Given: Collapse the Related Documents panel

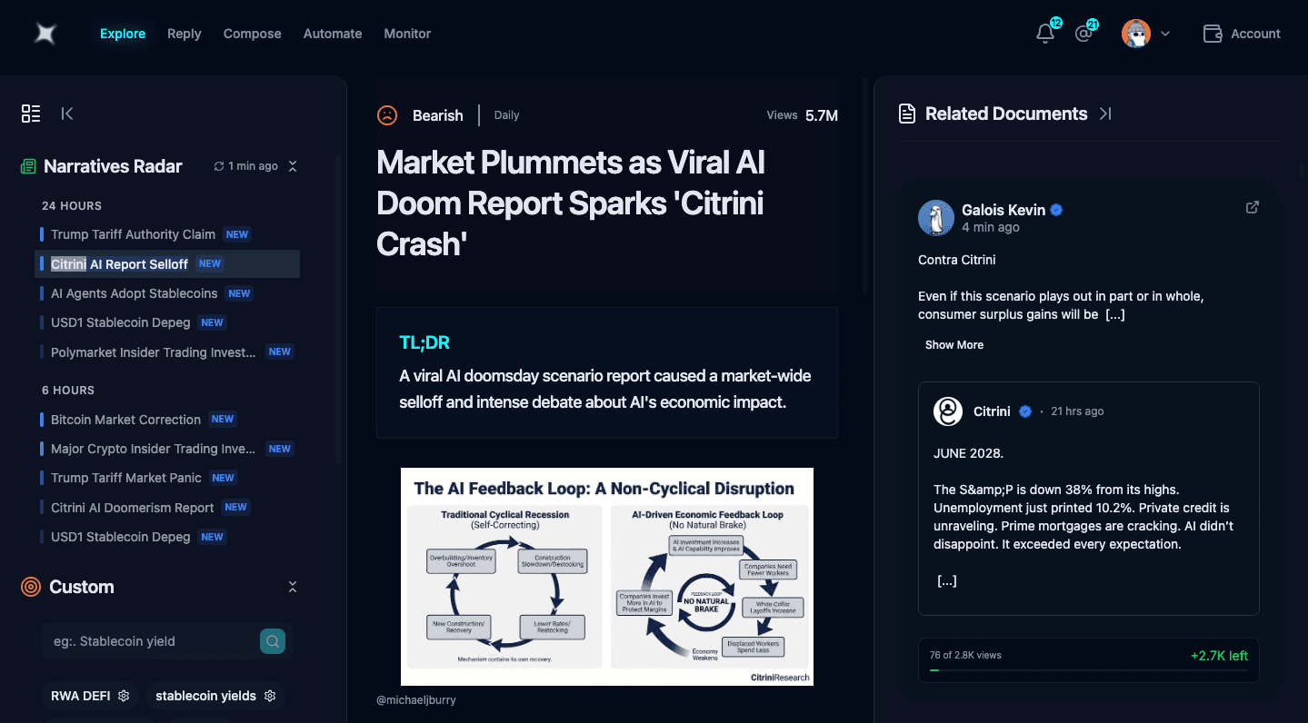Looking at the screenshot, I should (x=1105, y=114).
